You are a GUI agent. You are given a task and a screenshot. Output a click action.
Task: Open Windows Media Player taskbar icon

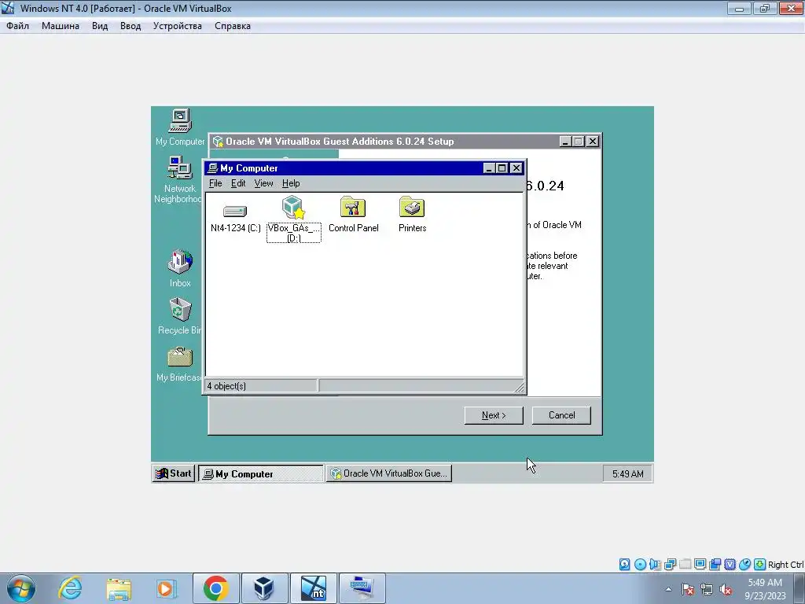click(167, 588)
